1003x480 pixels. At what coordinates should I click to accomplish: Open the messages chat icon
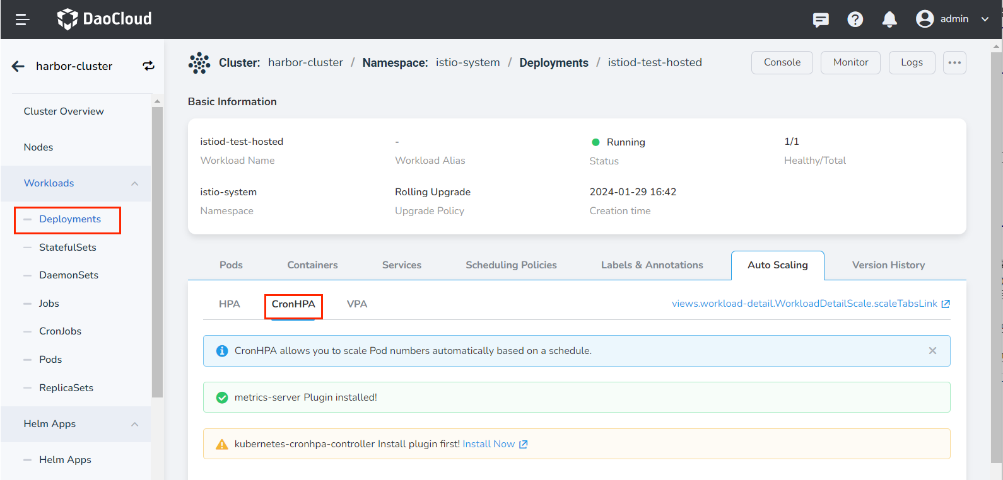click(x=821, y=20)
